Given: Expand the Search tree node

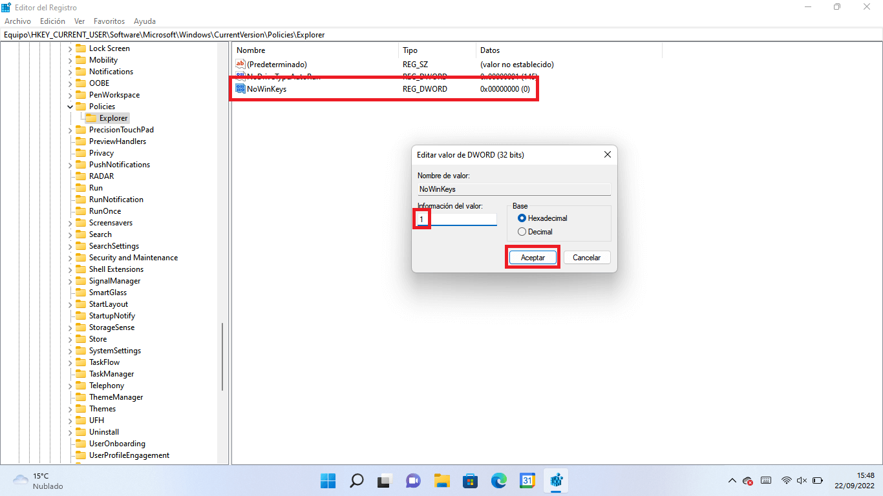Looking at the screenshot, I should coord(70,234).
